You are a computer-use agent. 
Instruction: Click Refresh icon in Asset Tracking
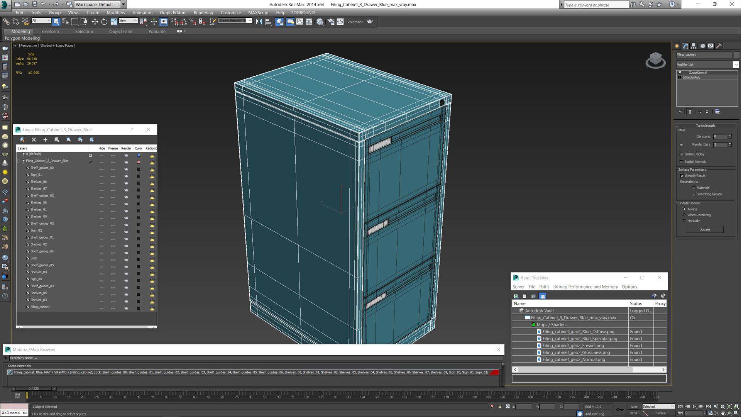[x=516, y=296]
